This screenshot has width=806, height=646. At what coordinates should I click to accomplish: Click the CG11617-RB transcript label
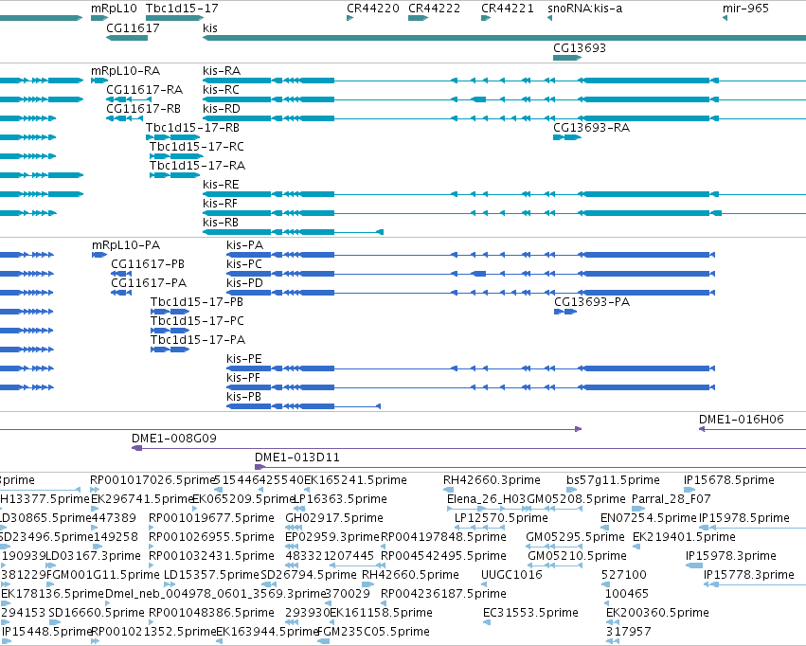[143, 108]
